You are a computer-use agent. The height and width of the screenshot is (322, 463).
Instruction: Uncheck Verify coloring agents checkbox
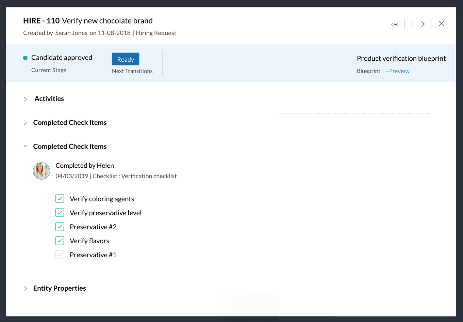(x=60, y=199)
